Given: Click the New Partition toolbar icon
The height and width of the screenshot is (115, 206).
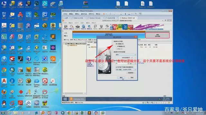Looking at the screenshot, I should tap(89, 27).
